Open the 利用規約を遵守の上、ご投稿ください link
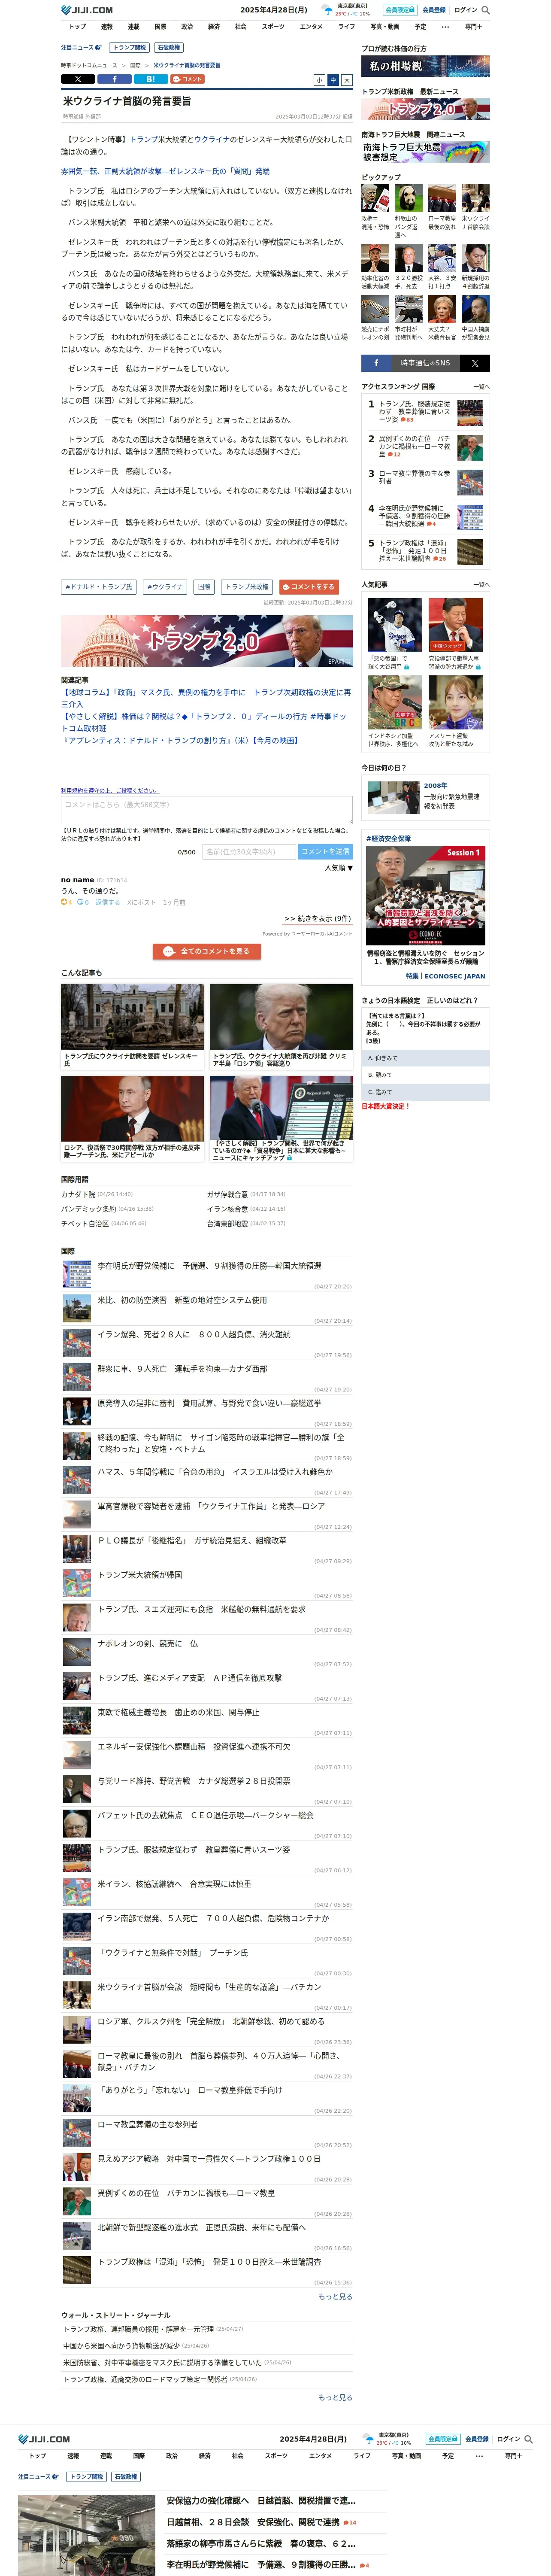 [x=110, y=790]
